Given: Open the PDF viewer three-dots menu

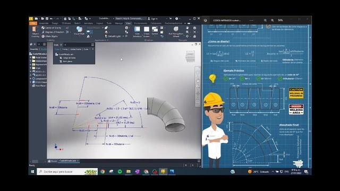Looking at the screenshot, I should 251,20.
